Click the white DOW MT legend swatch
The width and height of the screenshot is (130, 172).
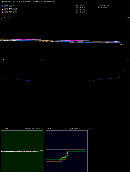(3, 9)
